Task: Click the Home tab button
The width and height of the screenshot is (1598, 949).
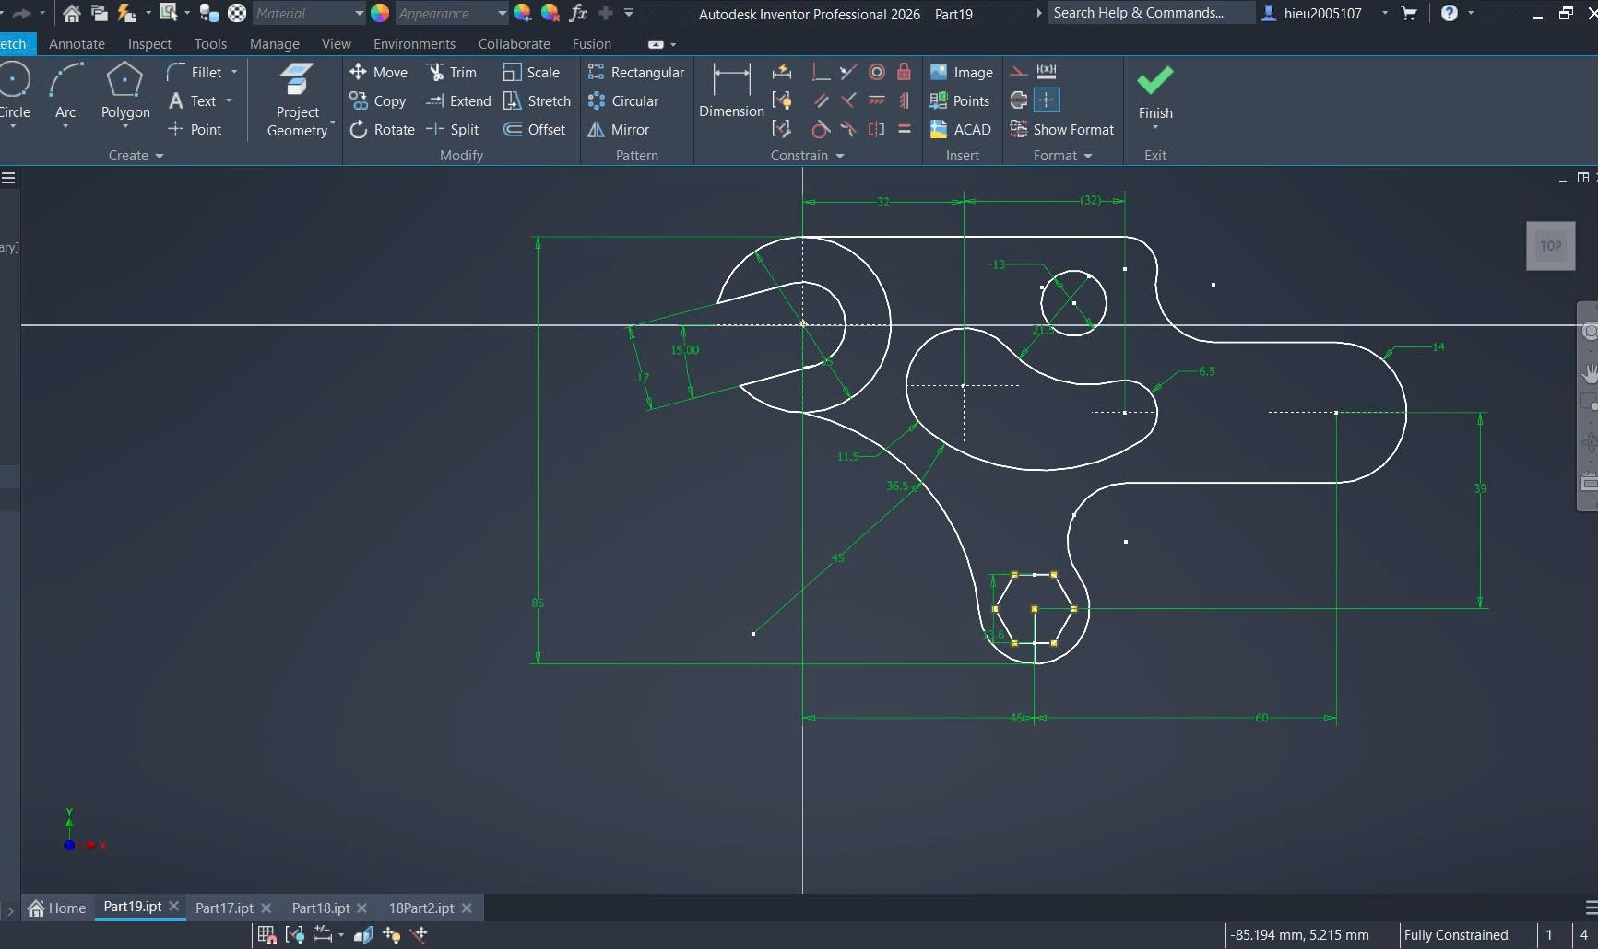Action: (57, 908)
